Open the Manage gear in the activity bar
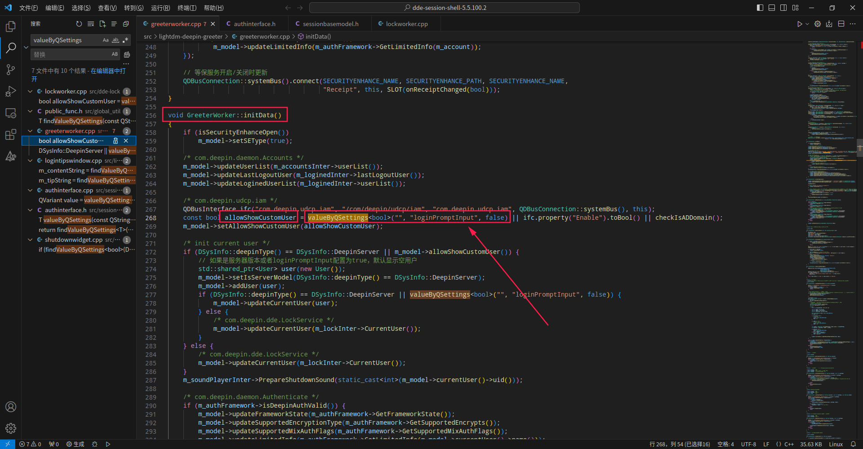Image resolution: width=863 pixels, height=449 pixels. pos(11,428)
